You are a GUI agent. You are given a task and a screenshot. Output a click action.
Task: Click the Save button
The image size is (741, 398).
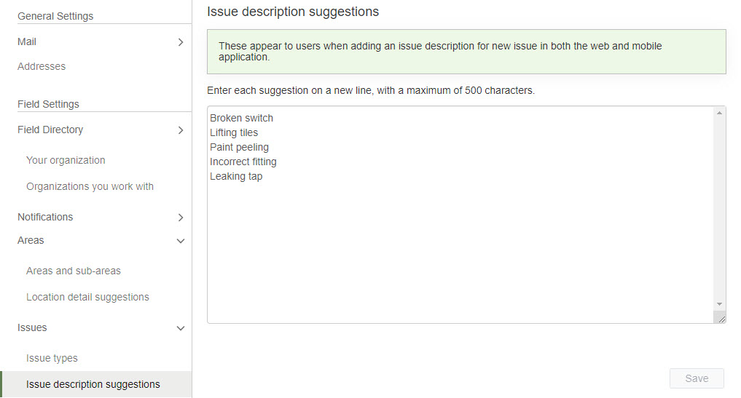(x=697, y=378)
